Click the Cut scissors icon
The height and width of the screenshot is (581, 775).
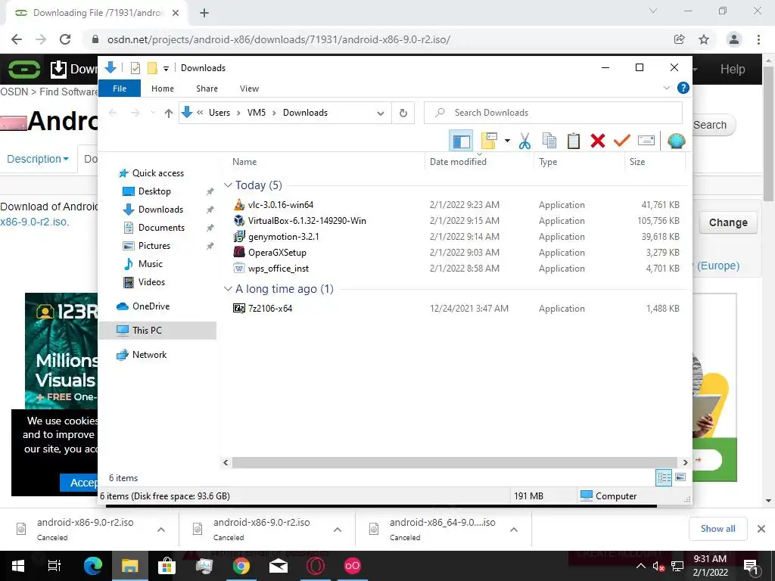click(x=524, y=141)
